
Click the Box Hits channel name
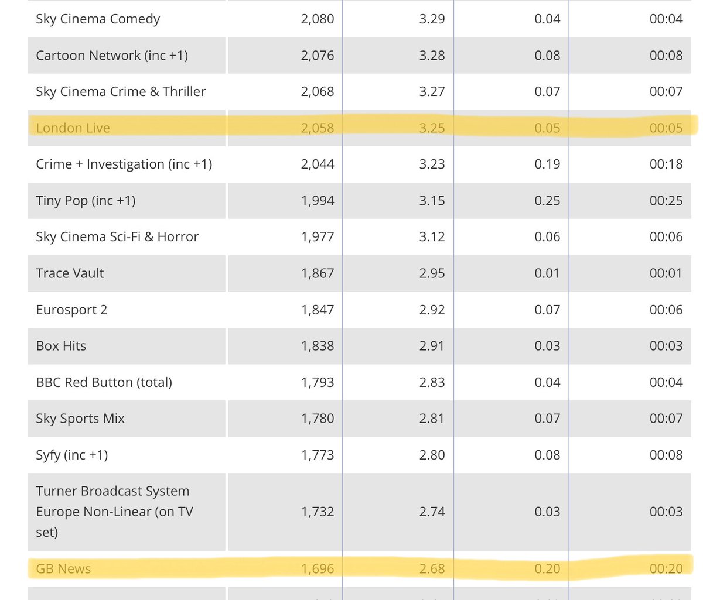61,346
